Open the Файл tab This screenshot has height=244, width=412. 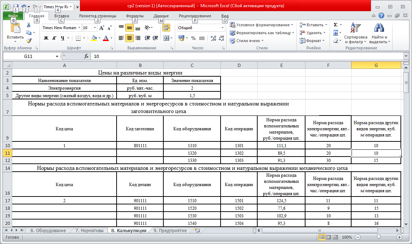pyautogui.click(x=13, y=16)
